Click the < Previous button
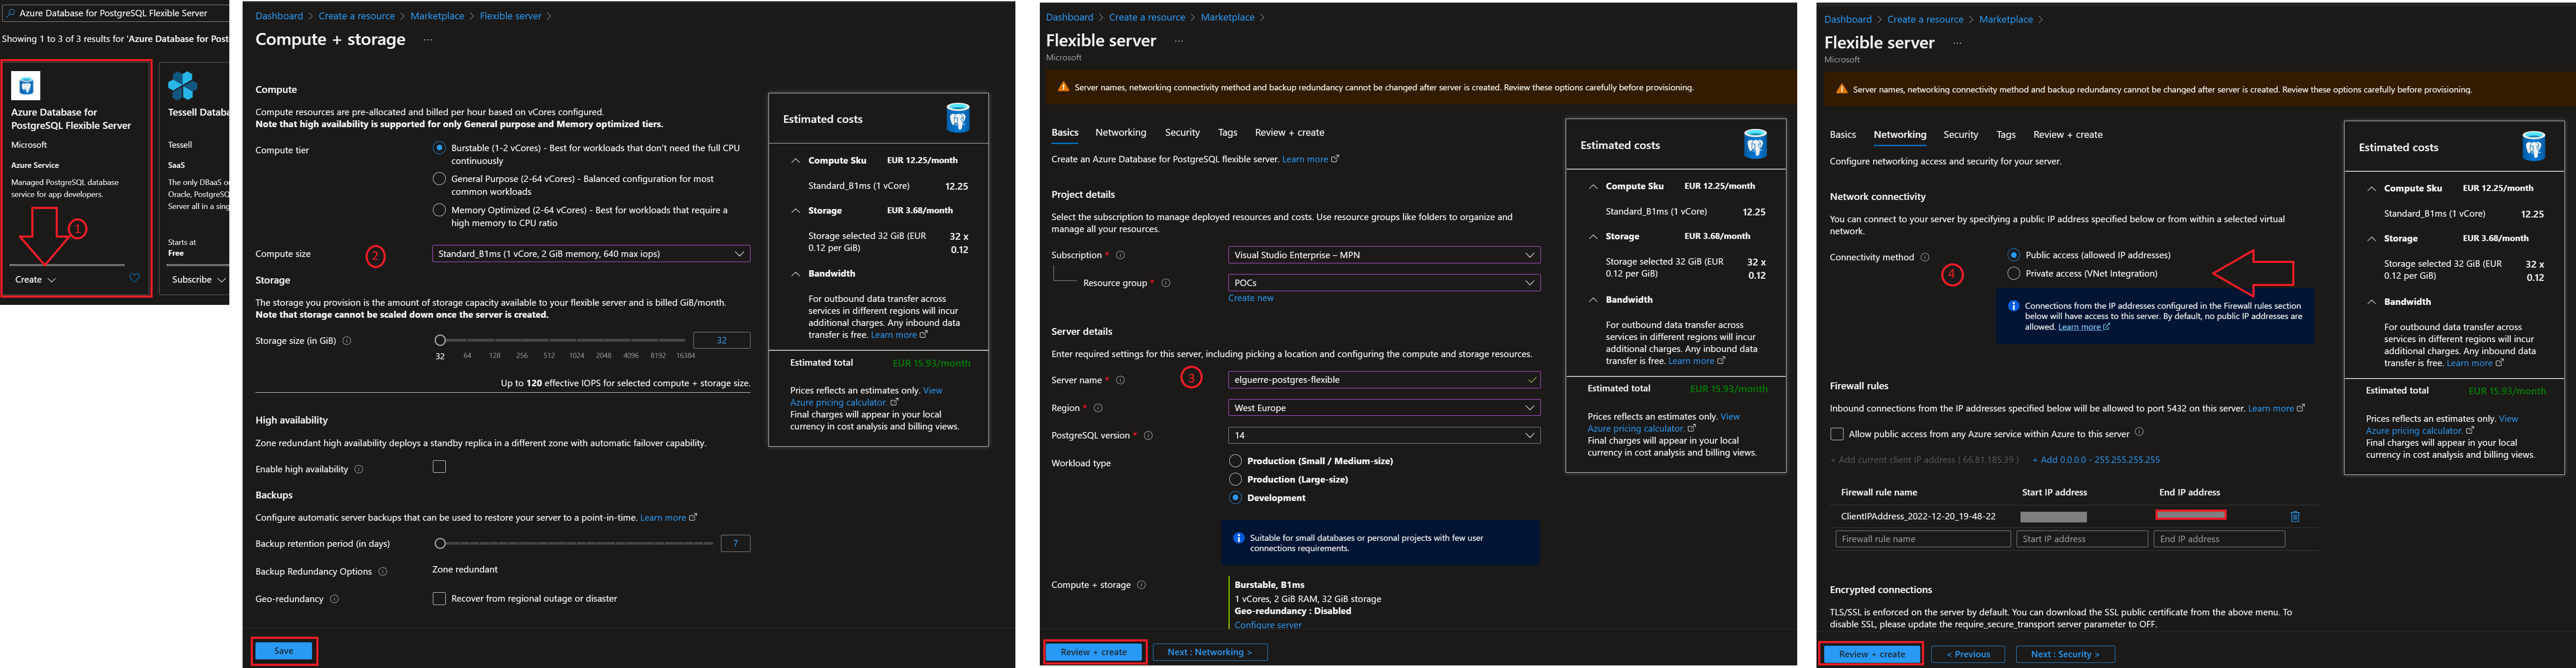Image resolution: width=2576 pixels, height=668 pixels. pyautogui.click(x=1968, y=654)
